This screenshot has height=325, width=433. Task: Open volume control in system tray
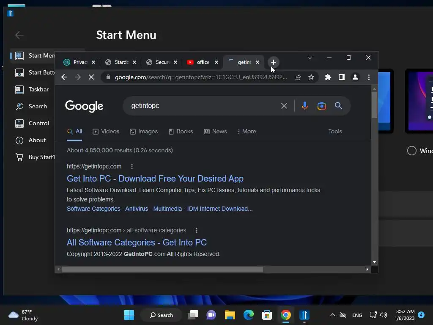coord(384,315)
